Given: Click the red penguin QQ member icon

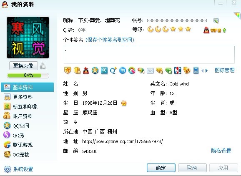Looking at the screenshot, I should [x=86, y=70].
